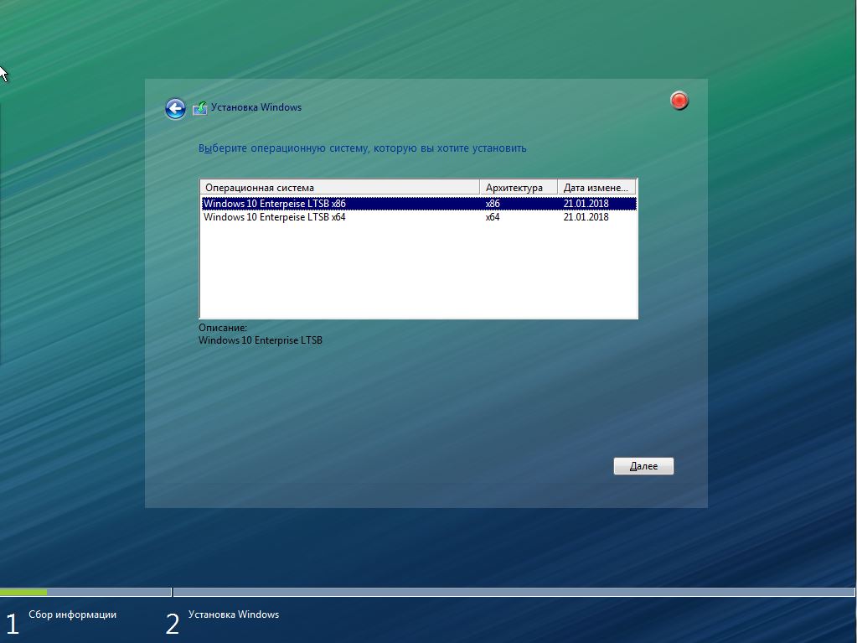Click the Далее button
The image size is (857, 643).
tap(644, 466)
